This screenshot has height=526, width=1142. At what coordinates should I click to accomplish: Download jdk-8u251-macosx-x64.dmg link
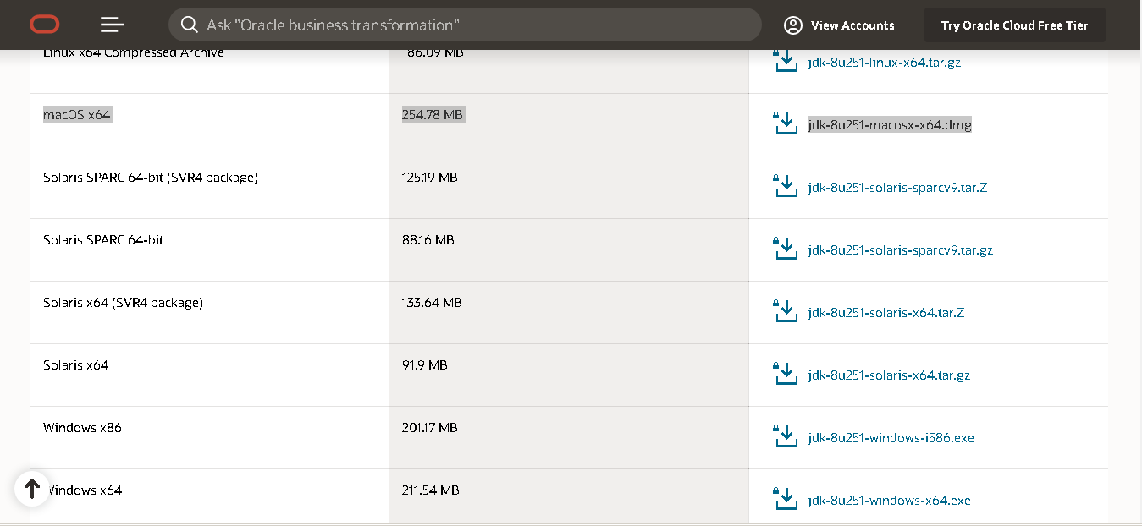click(x=890, y=125)
